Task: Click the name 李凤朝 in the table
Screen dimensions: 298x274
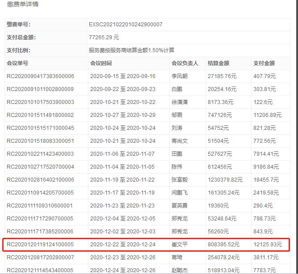Action: coord(179,76)
